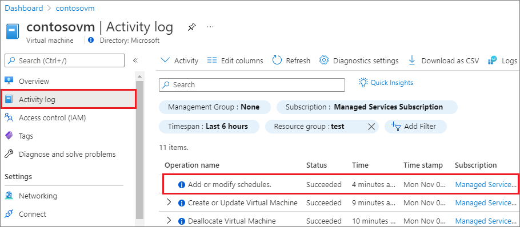
Task: Click Add Filter button
Action: pyautogui.click(x=415, y=127)
